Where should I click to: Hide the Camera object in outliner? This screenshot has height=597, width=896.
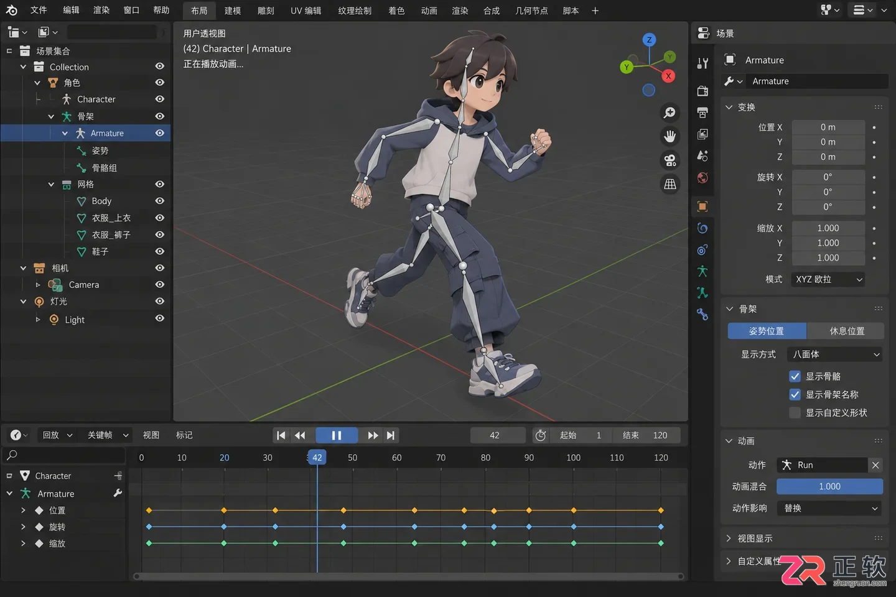click(x=160, y=284)
